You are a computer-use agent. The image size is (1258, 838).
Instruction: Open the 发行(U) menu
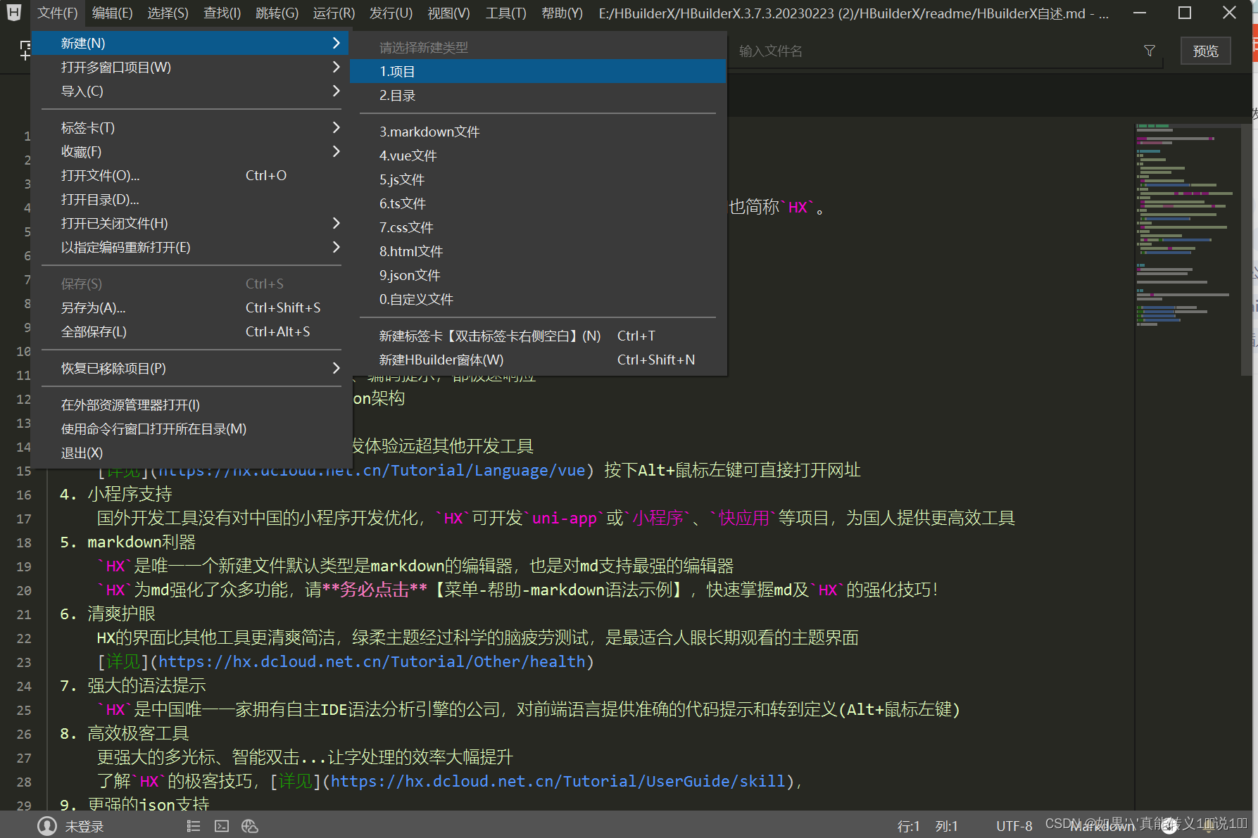[x=391, y=13]
